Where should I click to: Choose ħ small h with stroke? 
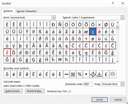tap(66, 60)
